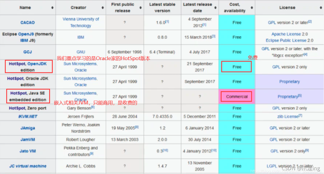Screen dimensions: 324x174
Task: Open footnote [8] beside 19 May 2005
Action: pyautogui.click(x=137, y=127)
